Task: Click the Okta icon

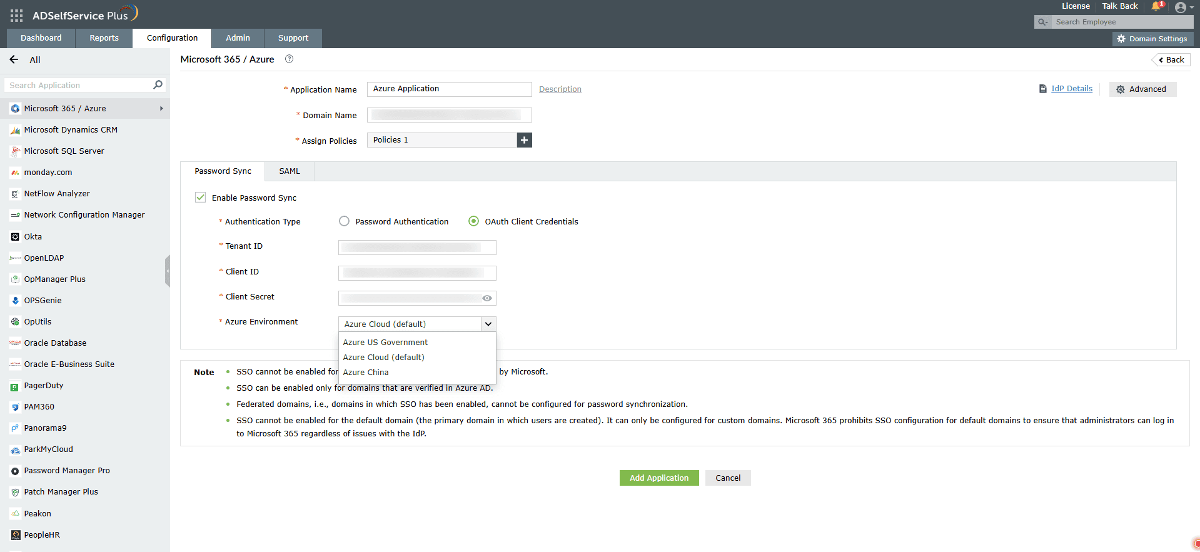Action: pos(16,237)
